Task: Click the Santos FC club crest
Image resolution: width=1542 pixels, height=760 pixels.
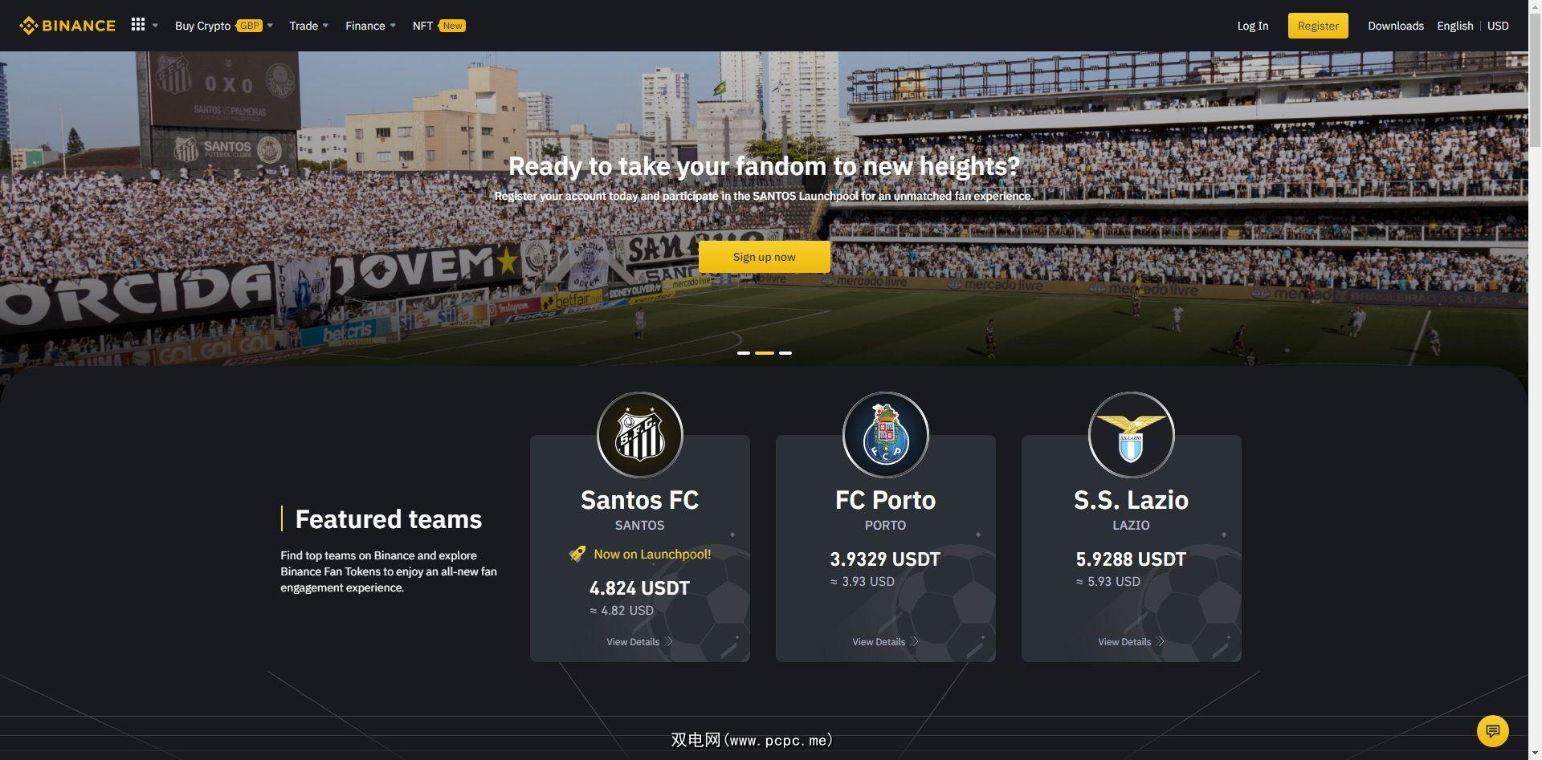Action: [640, 435]
